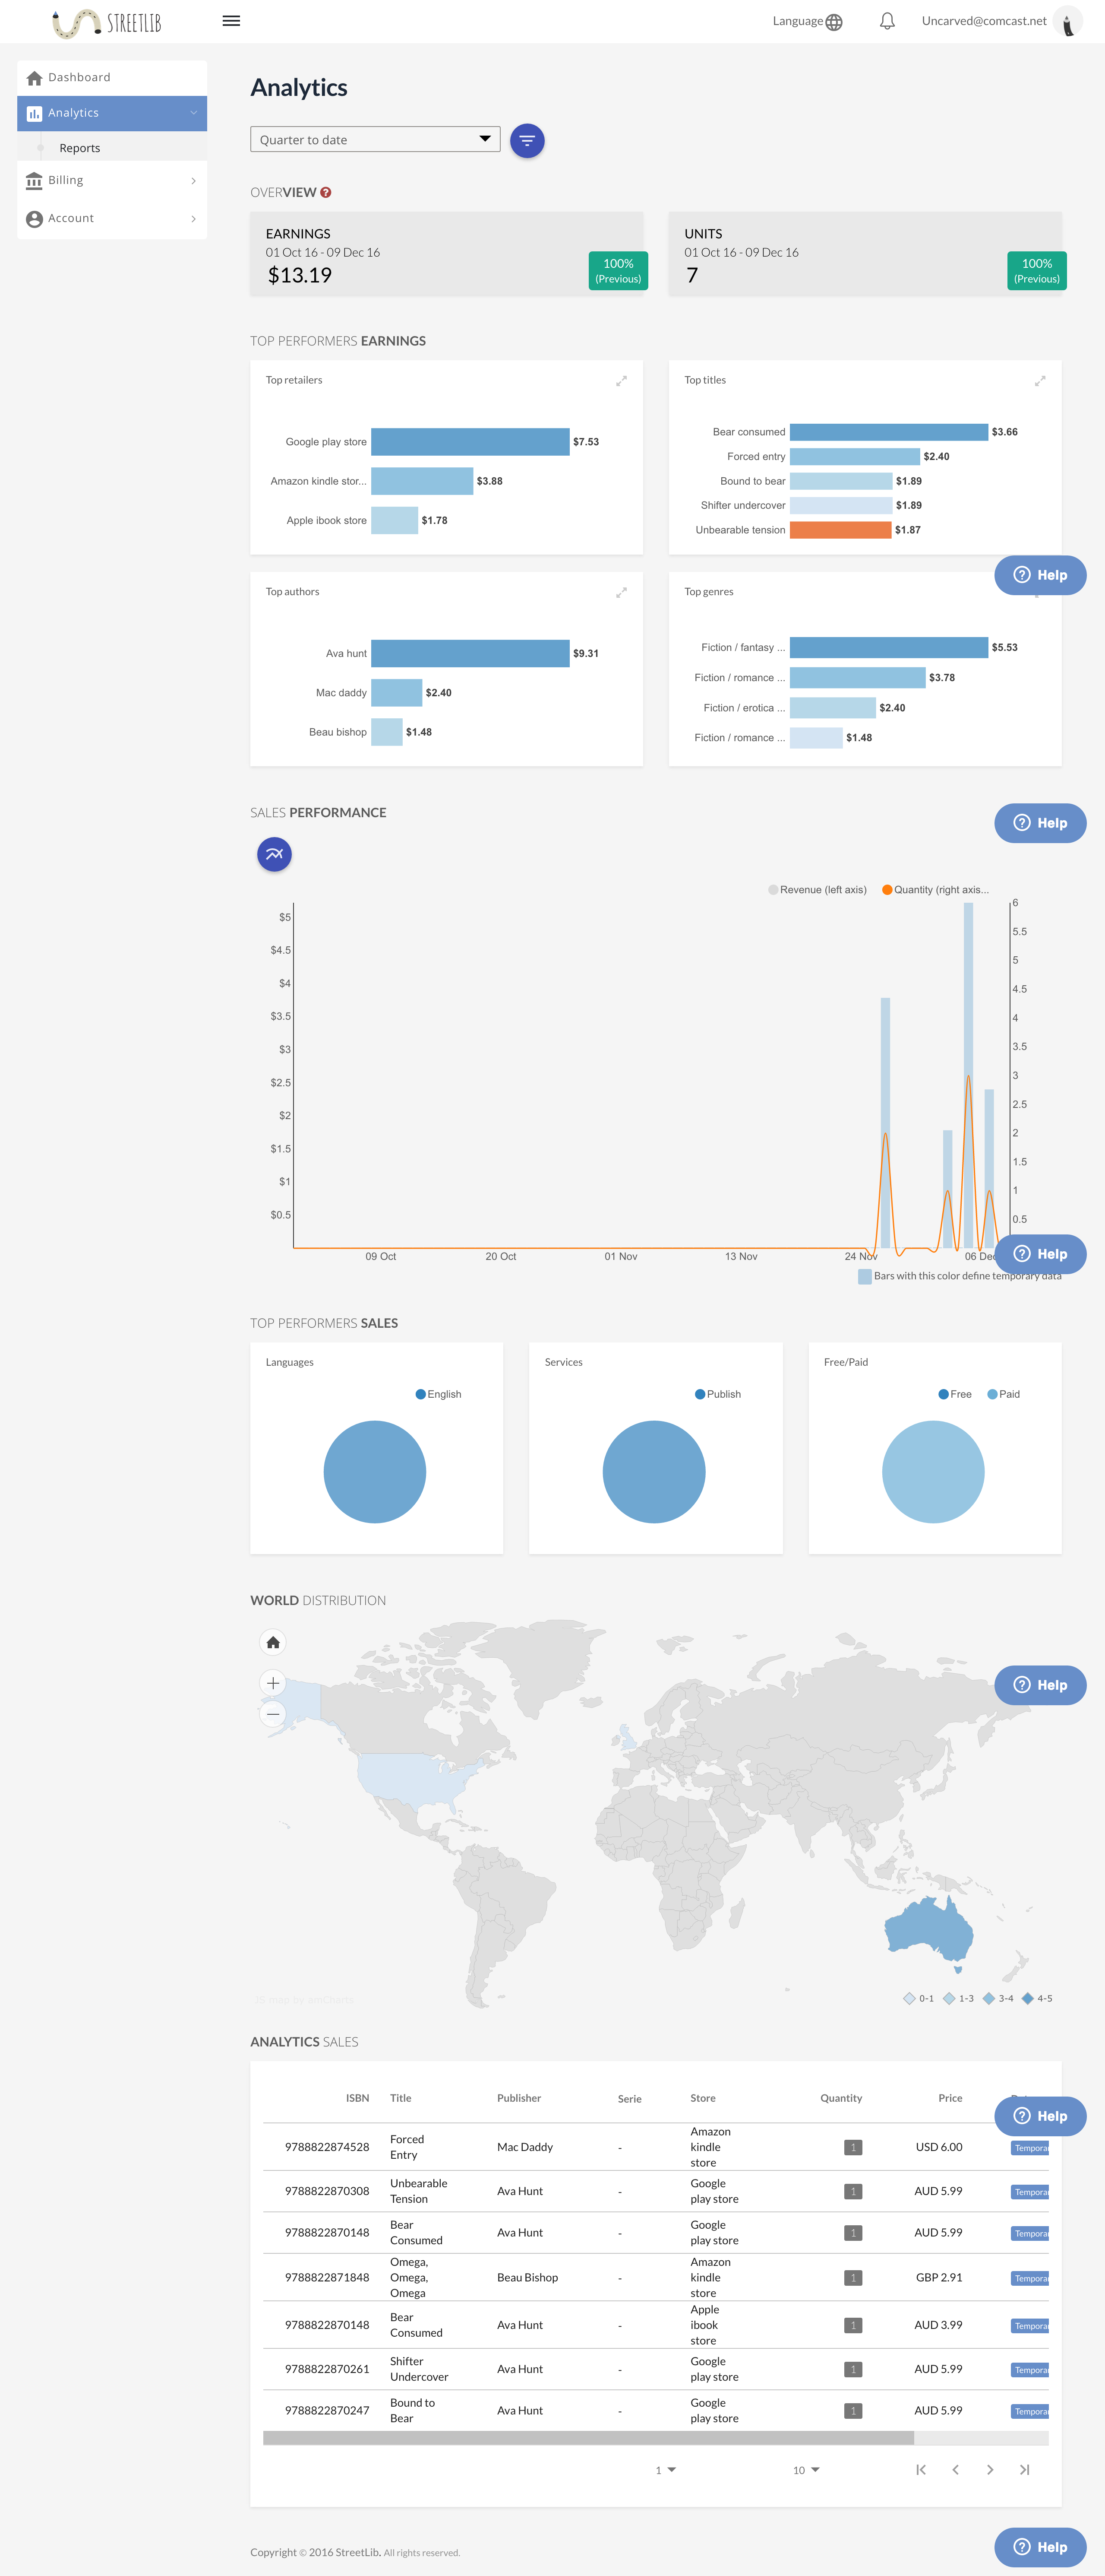This screenshot has height=2576, width=1105.
Task: Click the 0-1 map legend diamond
Action: (x=909, y=1998)
